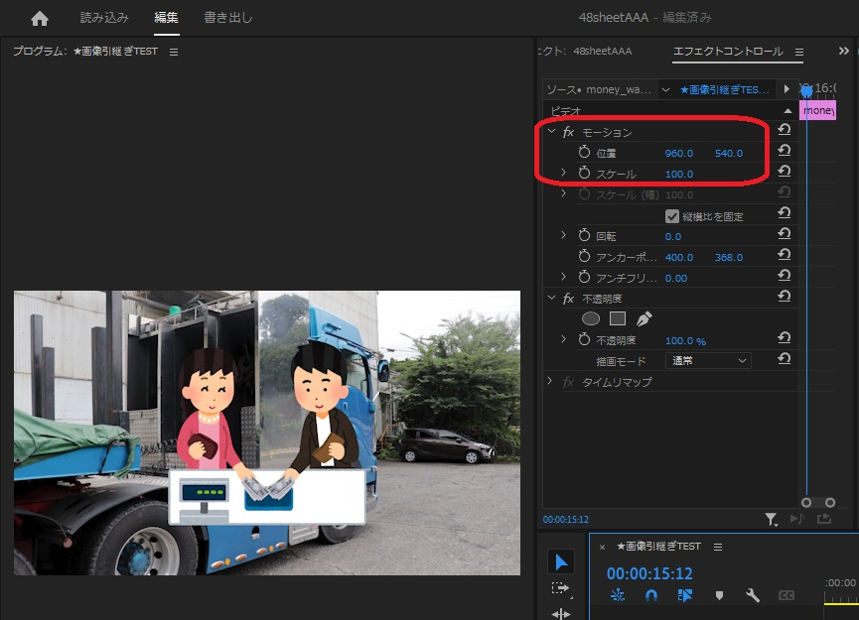Toggle animation stopwatch for 回転
Image resolution: width=859 pixels, height=620 pixels.
[585, 235]
